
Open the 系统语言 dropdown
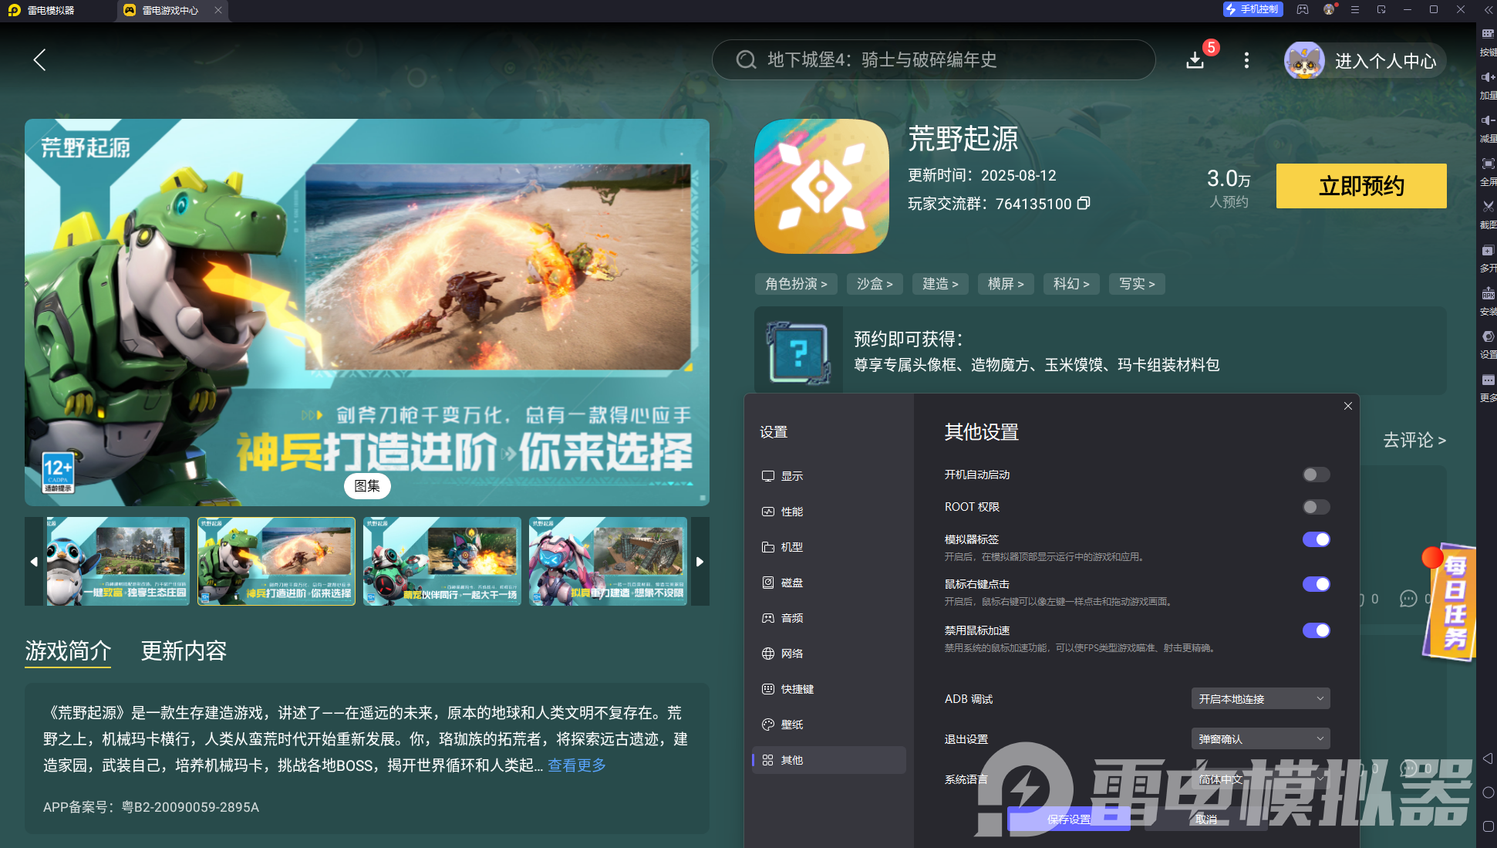(1260, 779)
